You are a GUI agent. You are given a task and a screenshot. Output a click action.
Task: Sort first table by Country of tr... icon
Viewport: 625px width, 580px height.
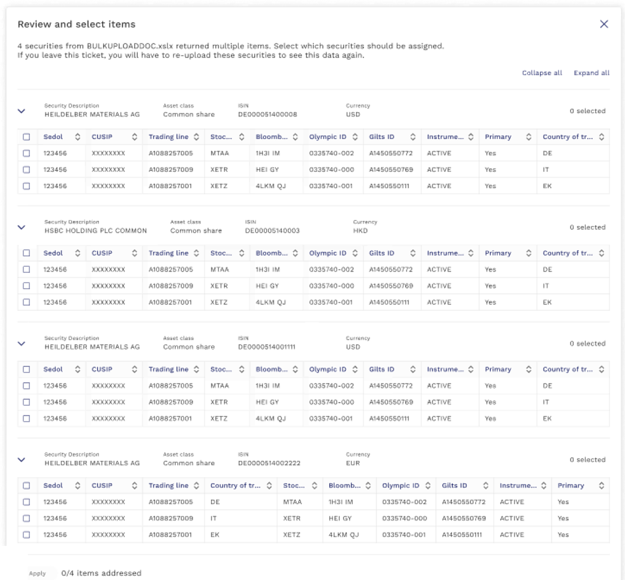tap(602, 137)
